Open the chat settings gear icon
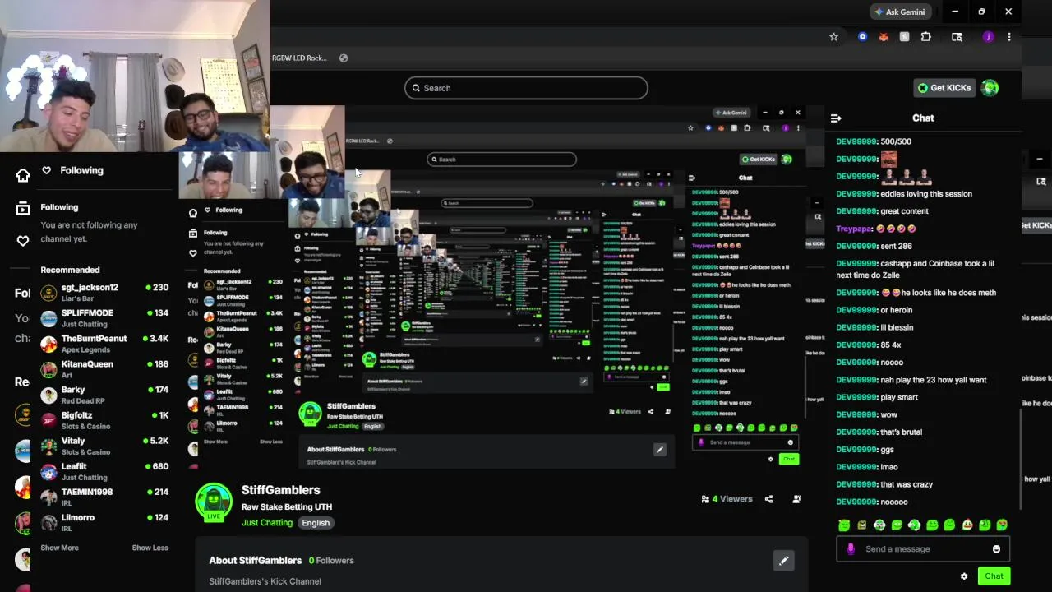The height and width of the screenshot is (592, 1052). click(x=964, y=576)
